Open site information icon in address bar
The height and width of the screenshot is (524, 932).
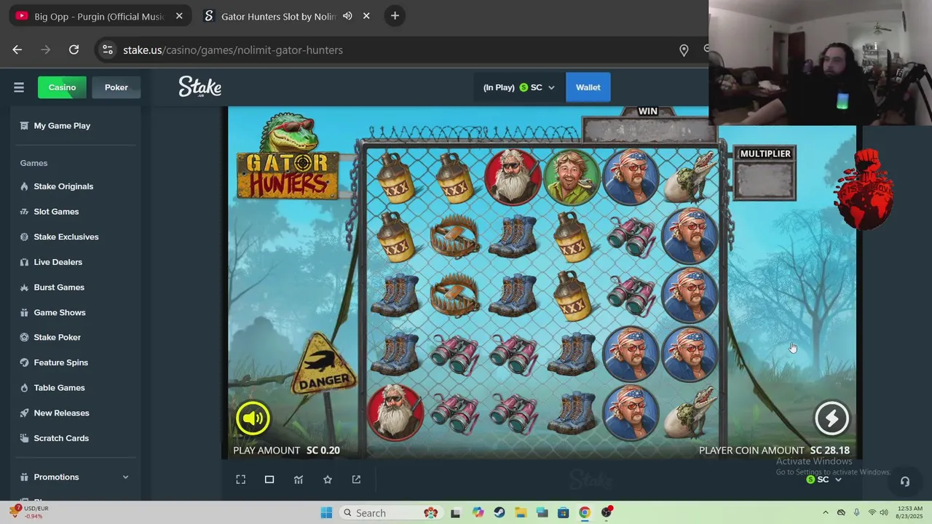click(108, 49)
